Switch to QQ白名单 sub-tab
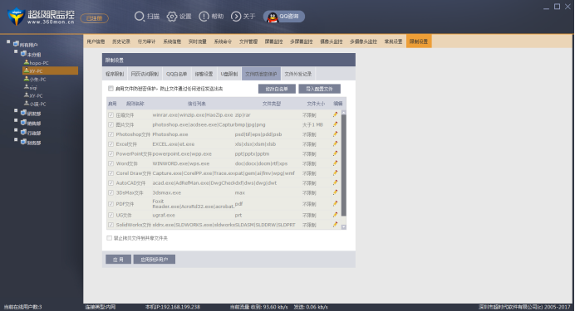The height and width of the screenshot is (311, 575). click(177, 74)
